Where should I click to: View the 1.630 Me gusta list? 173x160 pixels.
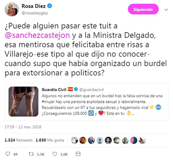click(x=50, y=140)
